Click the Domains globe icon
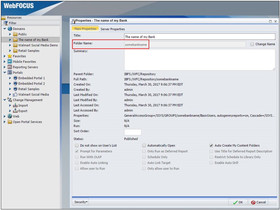Viewport: 280px width, 210px height. [x=10, y=29]
